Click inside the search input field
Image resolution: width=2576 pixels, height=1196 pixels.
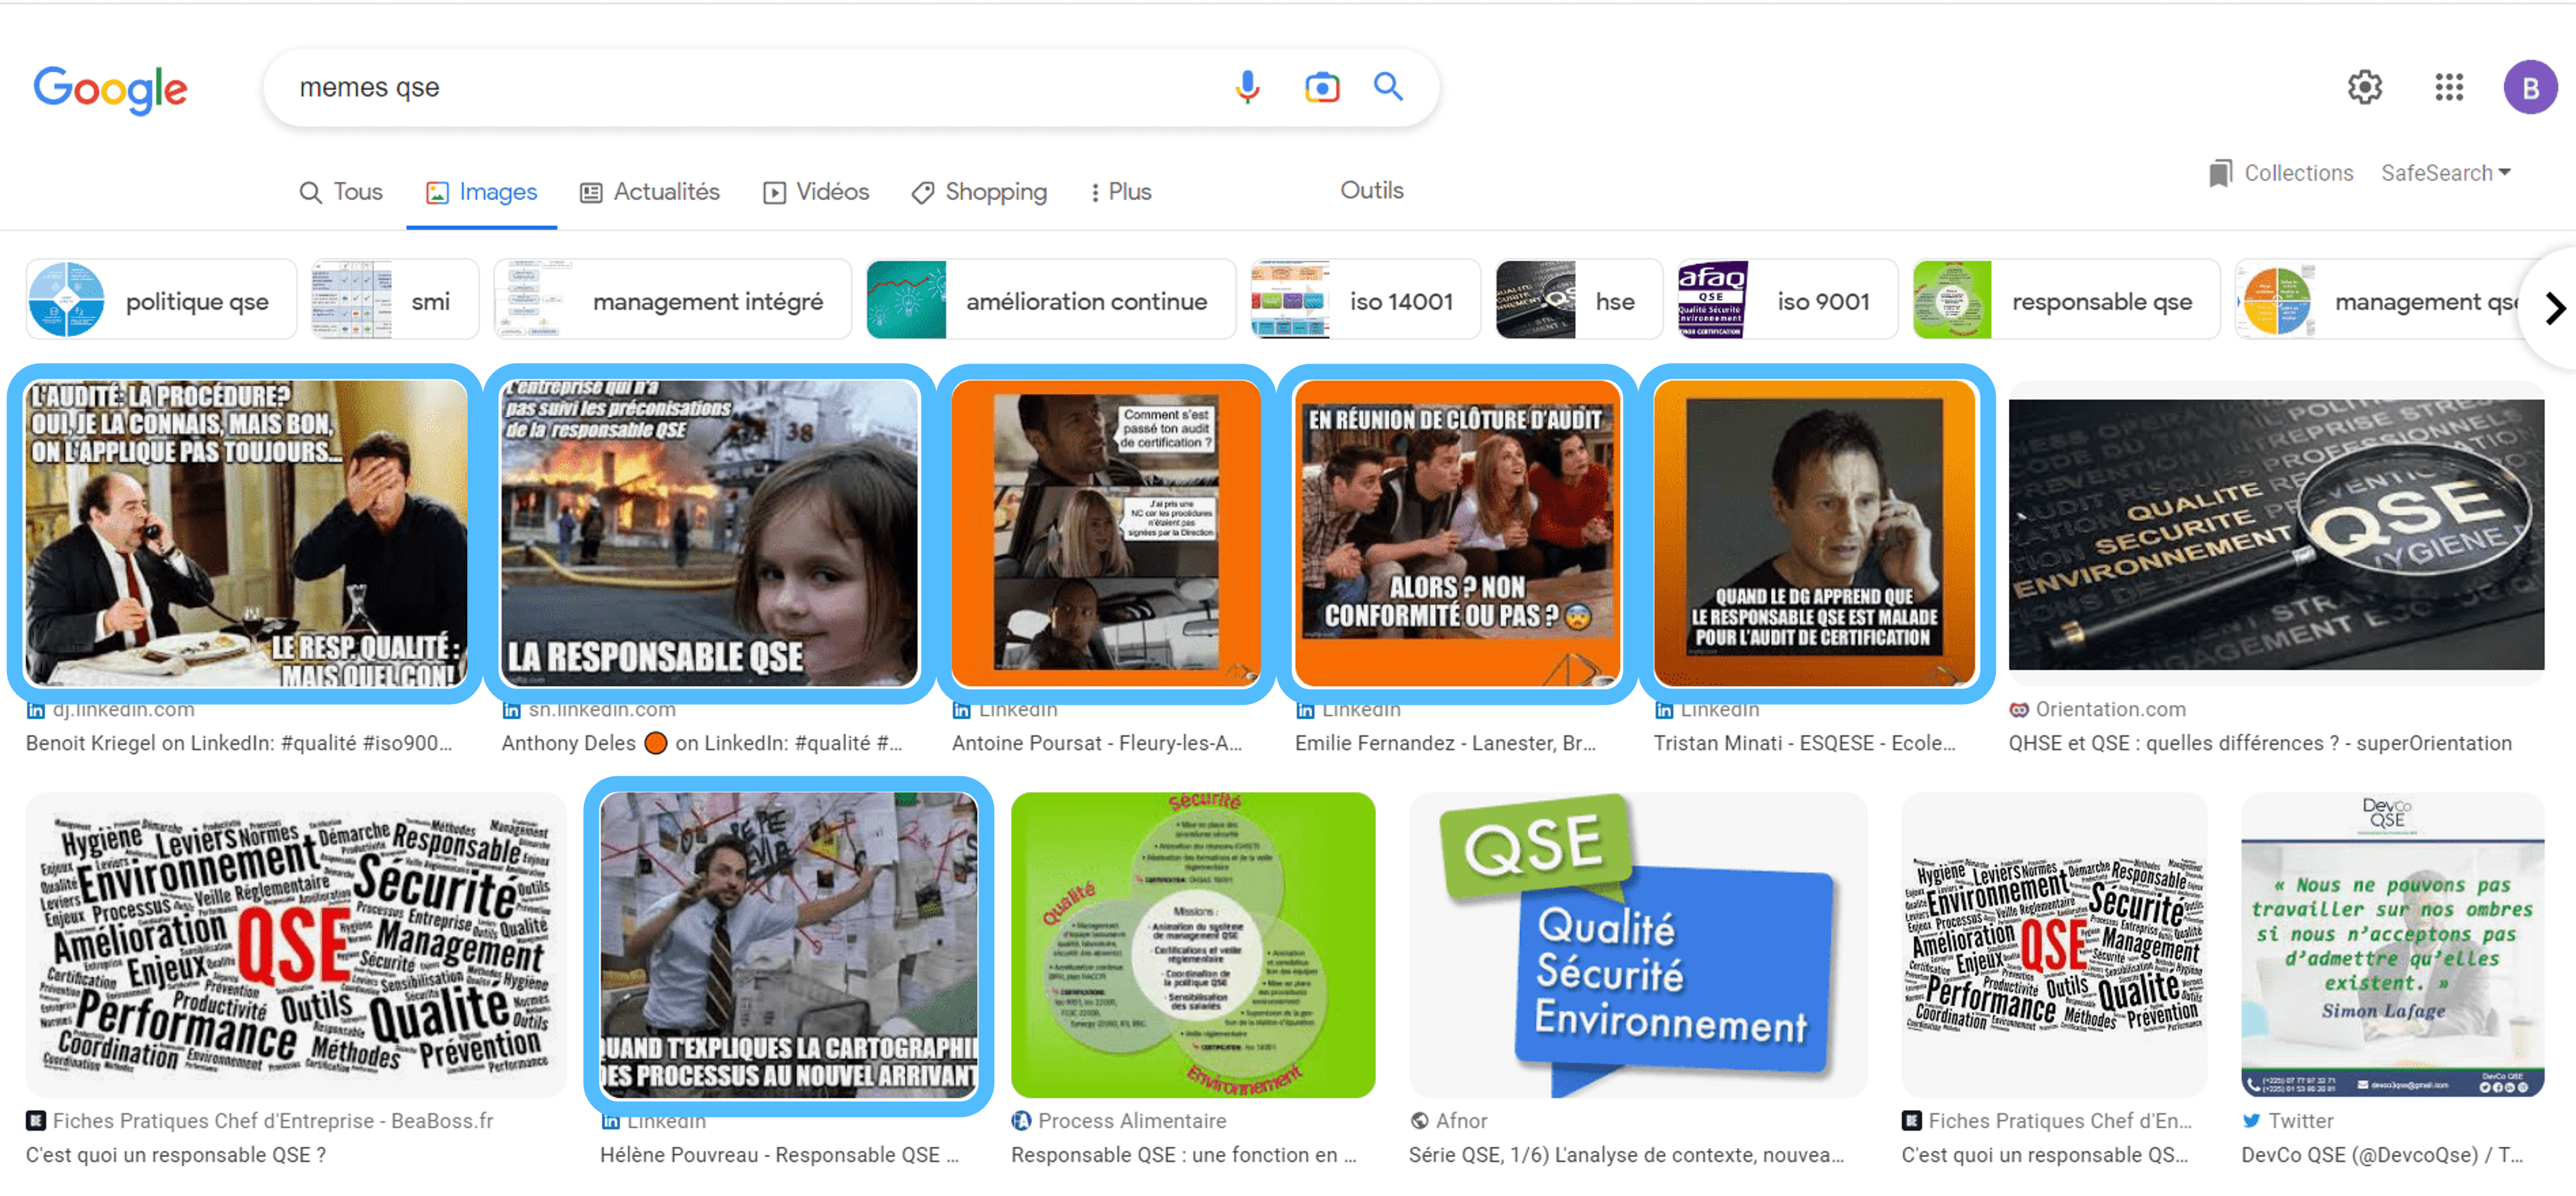click(700, 87)
